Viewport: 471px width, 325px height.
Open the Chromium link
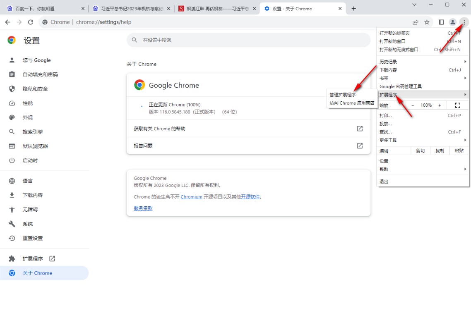coord(191,197)
